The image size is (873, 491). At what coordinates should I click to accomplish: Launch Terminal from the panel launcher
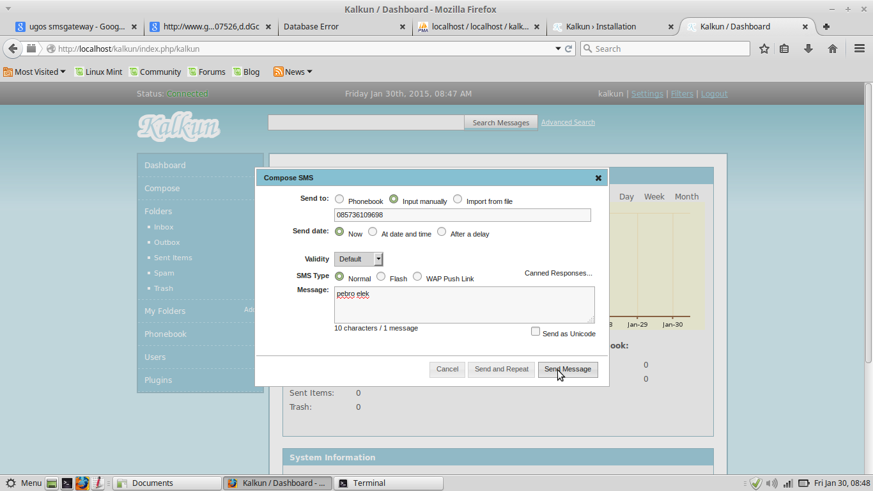tap(67, 483)
